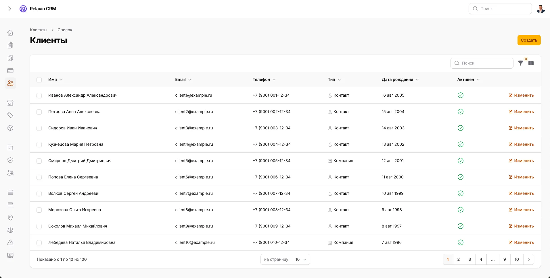Open the clipboard list icon in sidebar
This screenshot has height=278, width=550.
(x=10, y=45)
